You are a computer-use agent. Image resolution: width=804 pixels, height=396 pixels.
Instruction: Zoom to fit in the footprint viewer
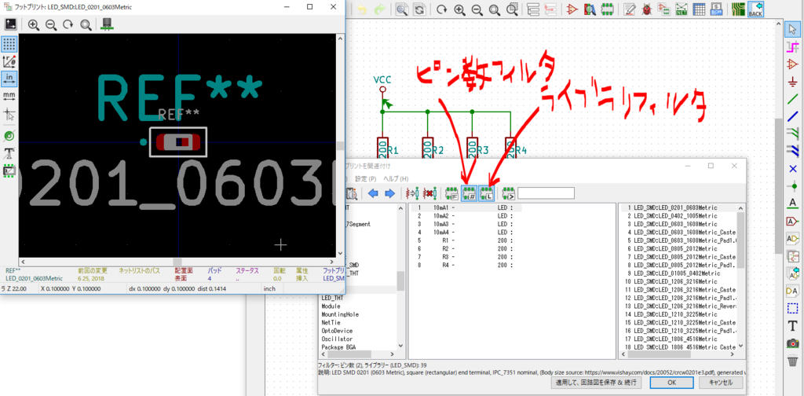click(86, 24)
